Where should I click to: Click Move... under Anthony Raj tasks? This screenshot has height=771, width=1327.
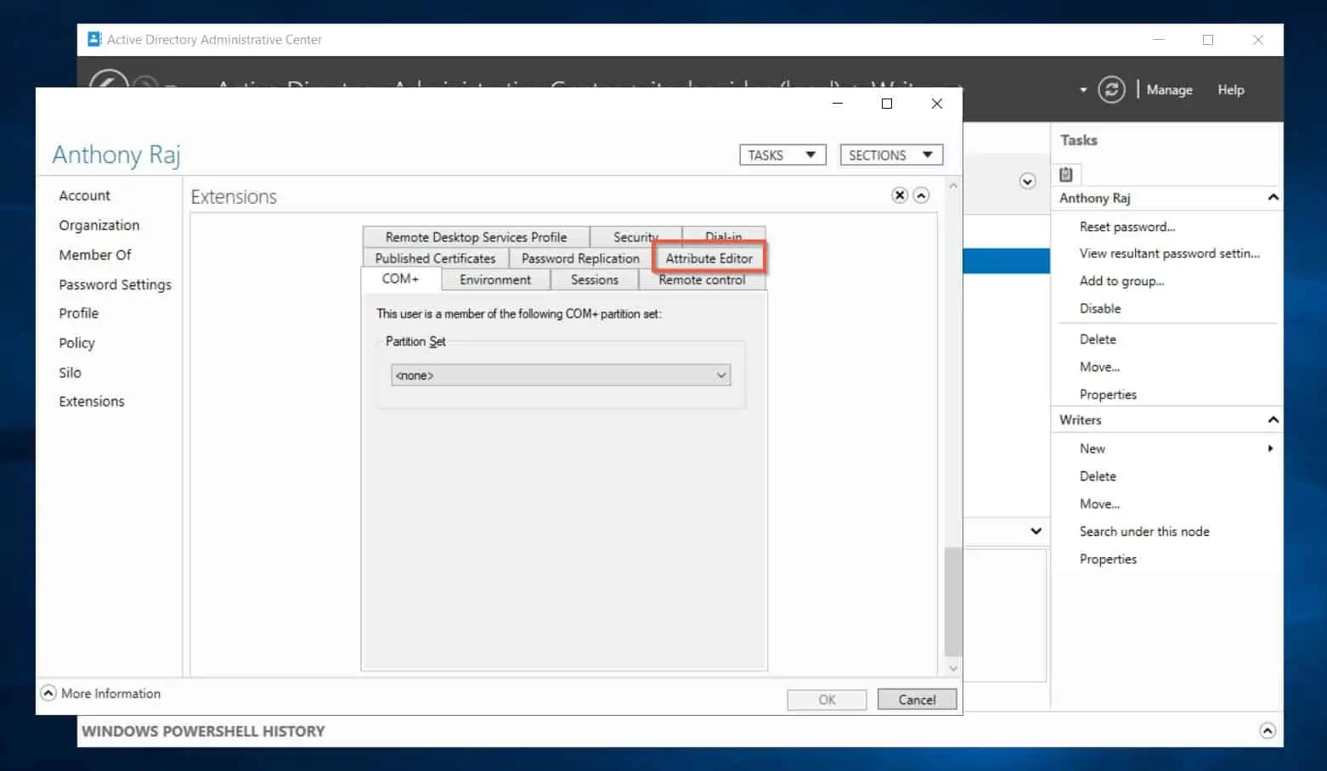(1099, 367)
